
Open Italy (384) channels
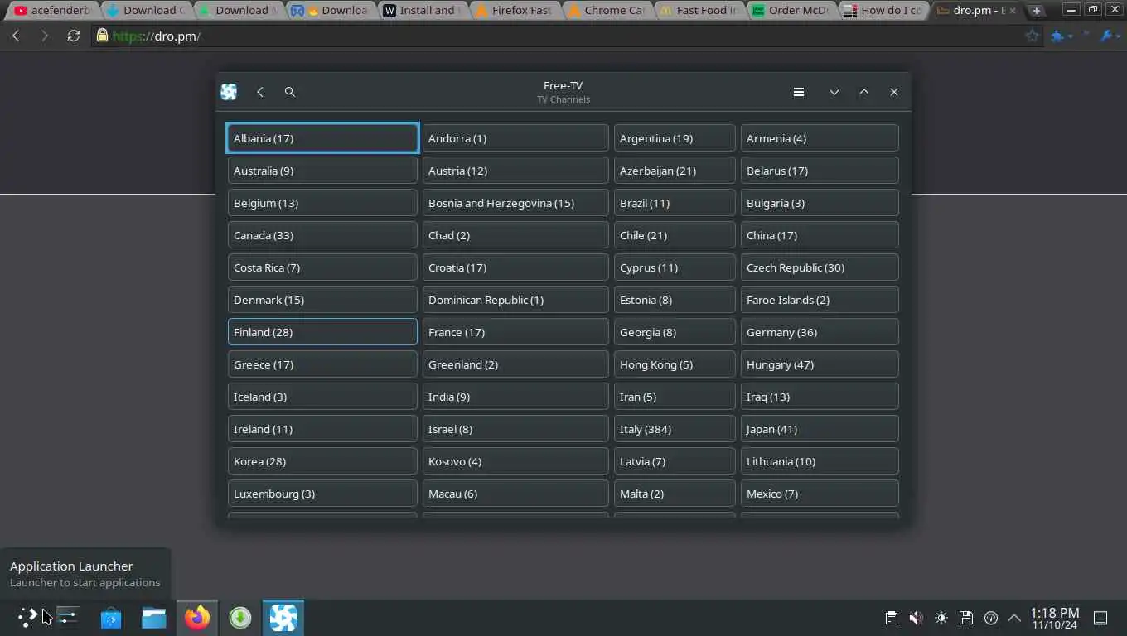675,429
